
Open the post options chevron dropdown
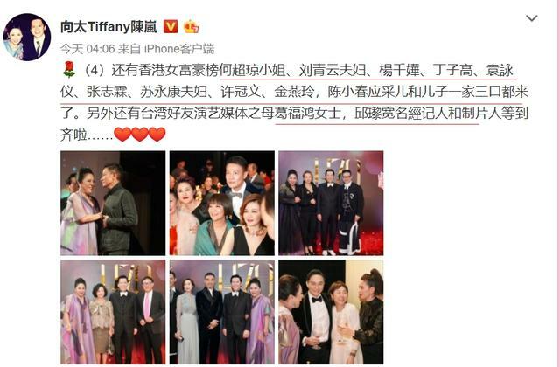[532, 17]
